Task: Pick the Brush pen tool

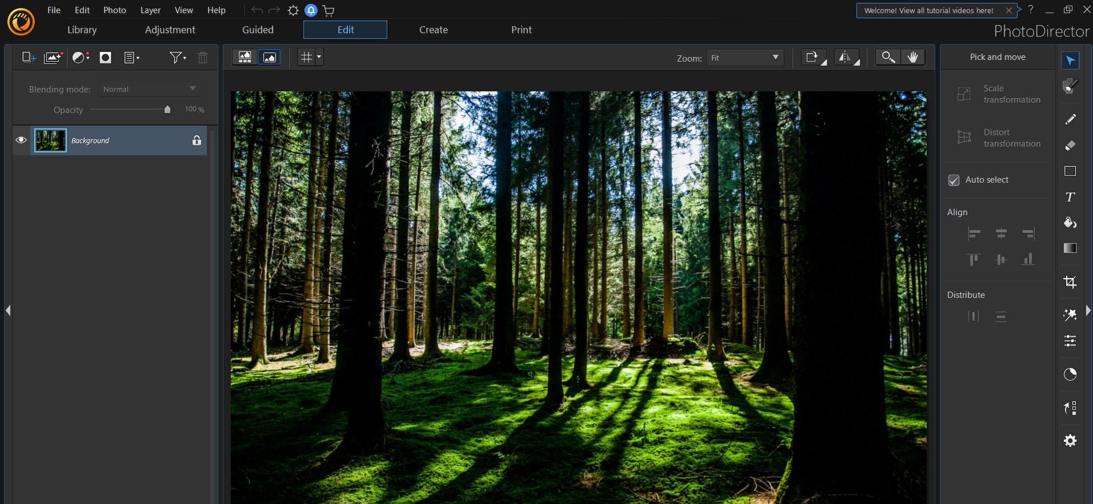Action: pyautogui.click(x=1070, y=119)
